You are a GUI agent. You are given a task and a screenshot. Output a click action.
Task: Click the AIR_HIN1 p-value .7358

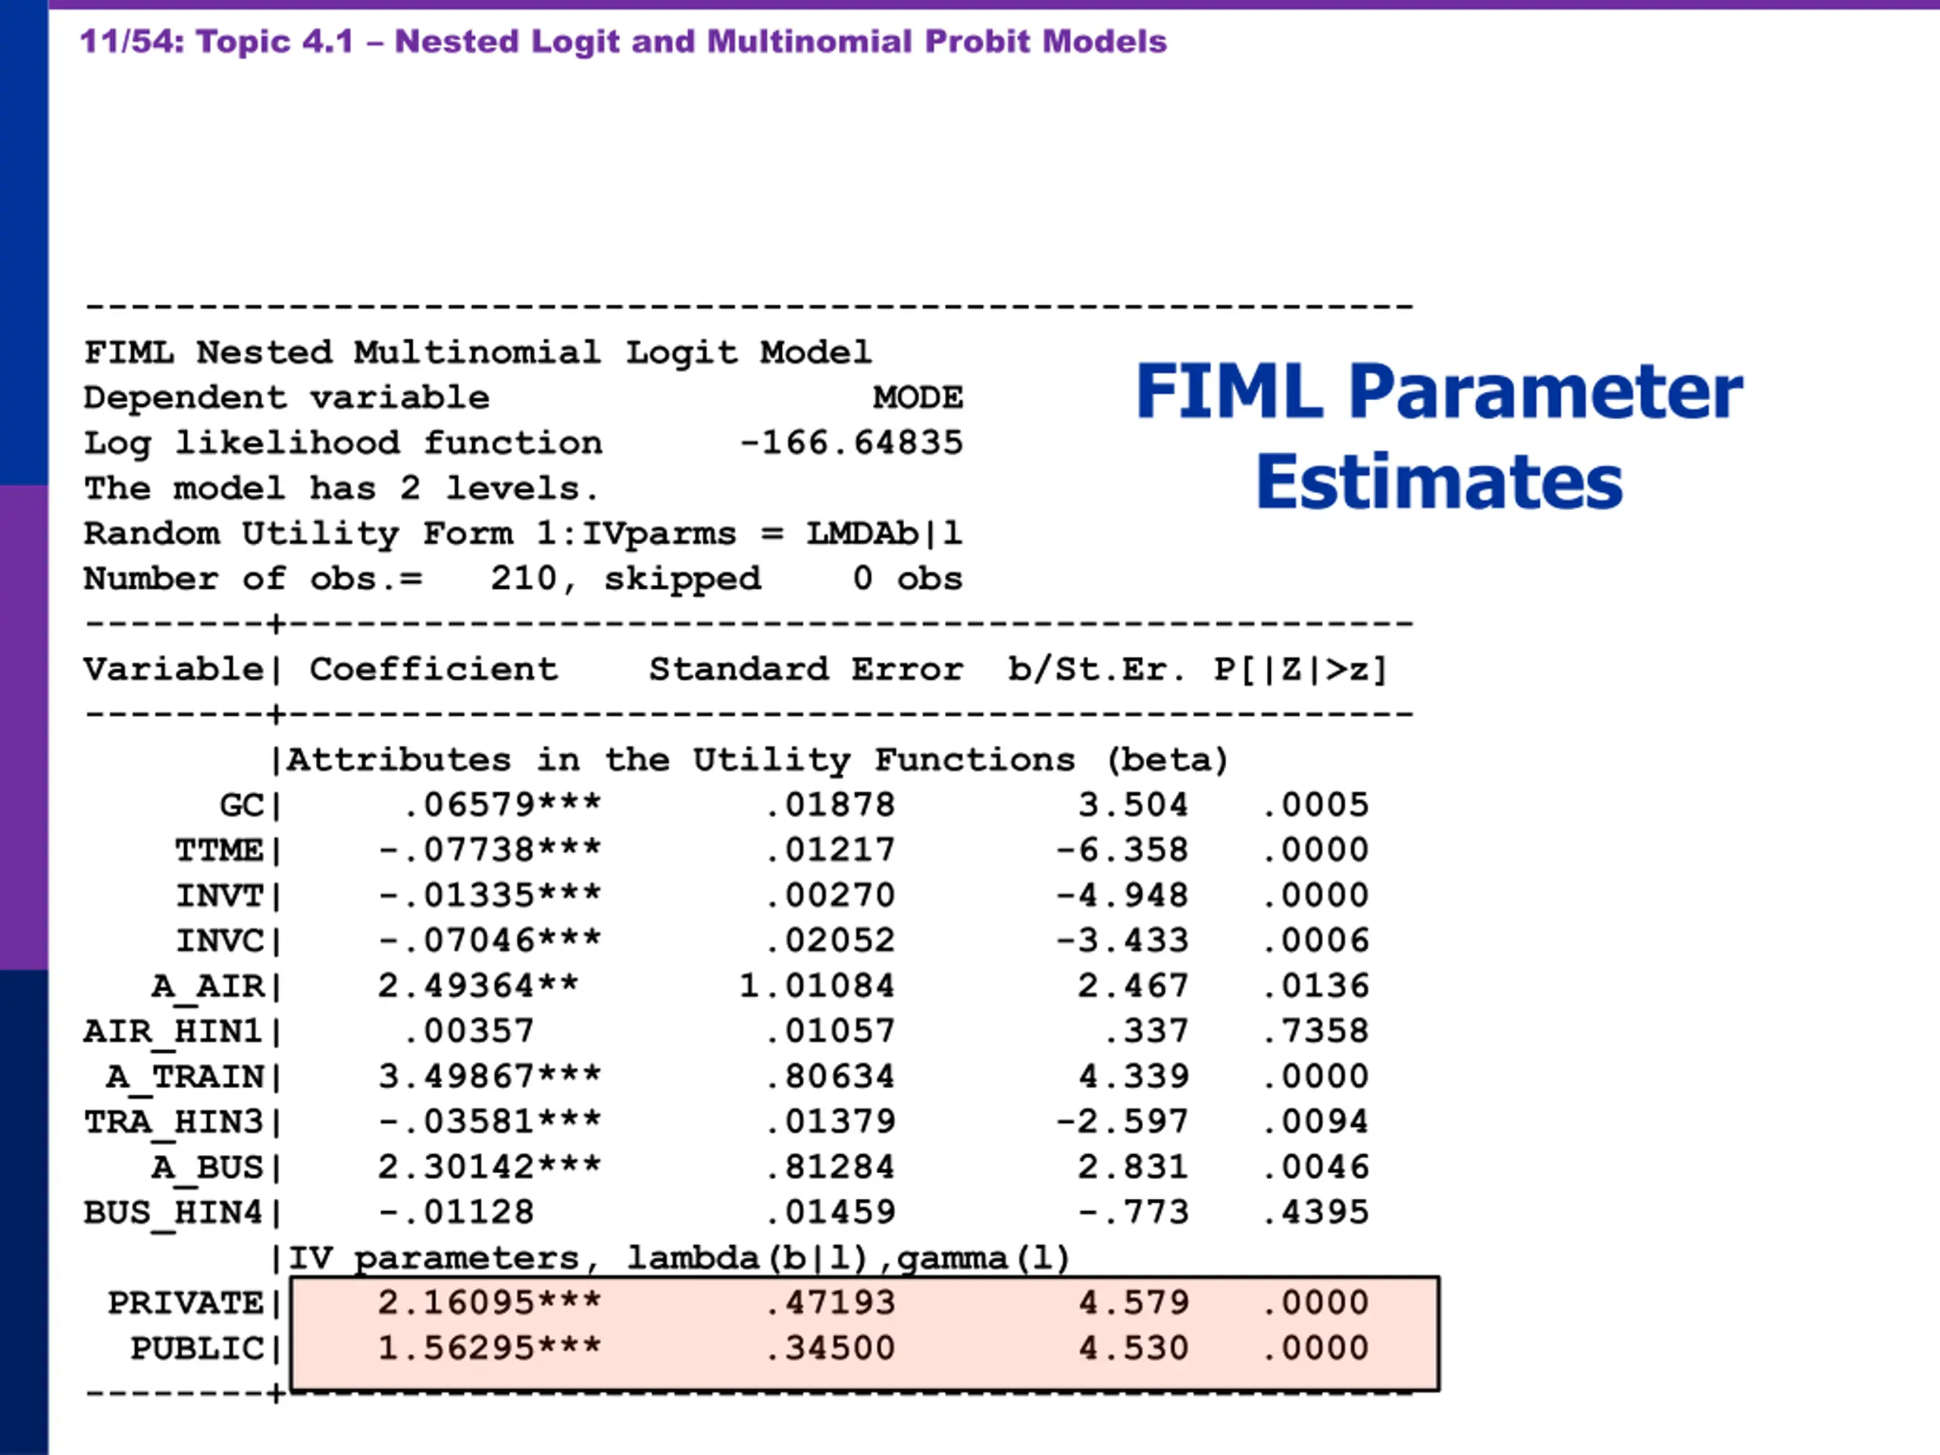1316,1031
